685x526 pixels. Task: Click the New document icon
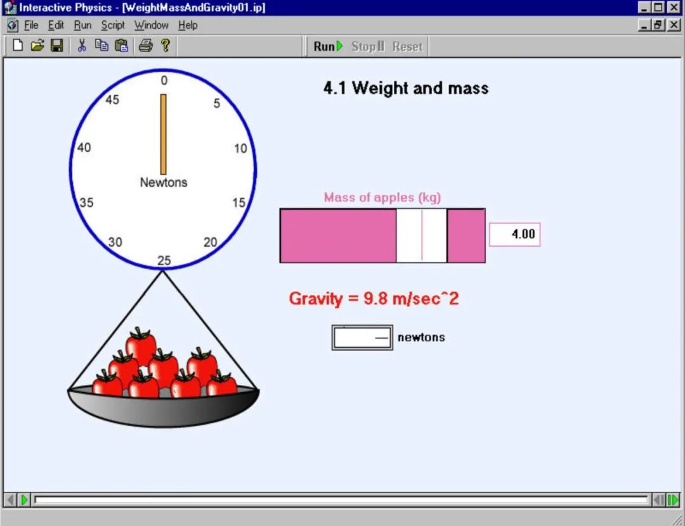click(18, 46)
